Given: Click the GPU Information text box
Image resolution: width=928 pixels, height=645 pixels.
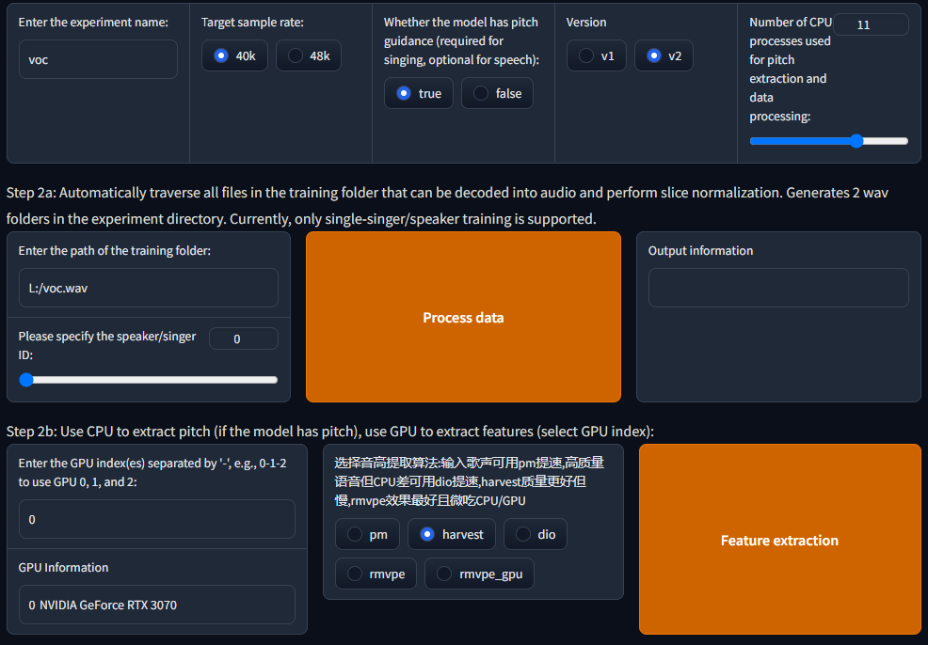Looking at the screenshot, I should coord(157,605).
